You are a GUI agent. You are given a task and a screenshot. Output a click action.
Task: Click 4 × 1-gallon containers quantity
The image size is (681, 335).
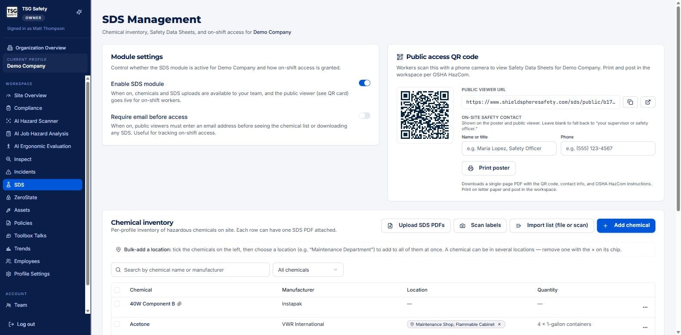coord(564,324)
